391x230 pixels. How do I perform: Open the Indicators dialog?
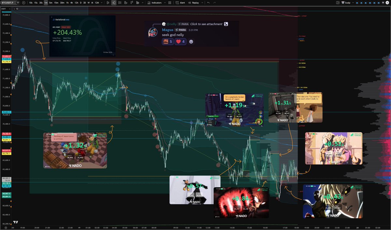click(x=155, y=3)
